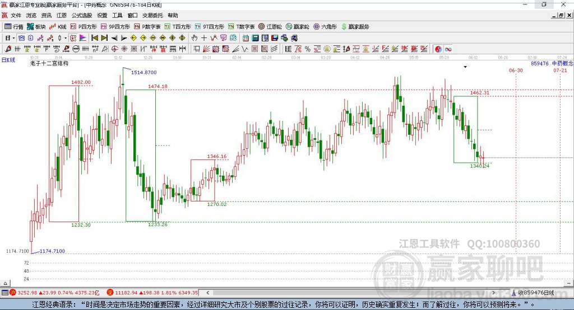
Task: Open the T数字表 tool
Action: click(241, 27)
